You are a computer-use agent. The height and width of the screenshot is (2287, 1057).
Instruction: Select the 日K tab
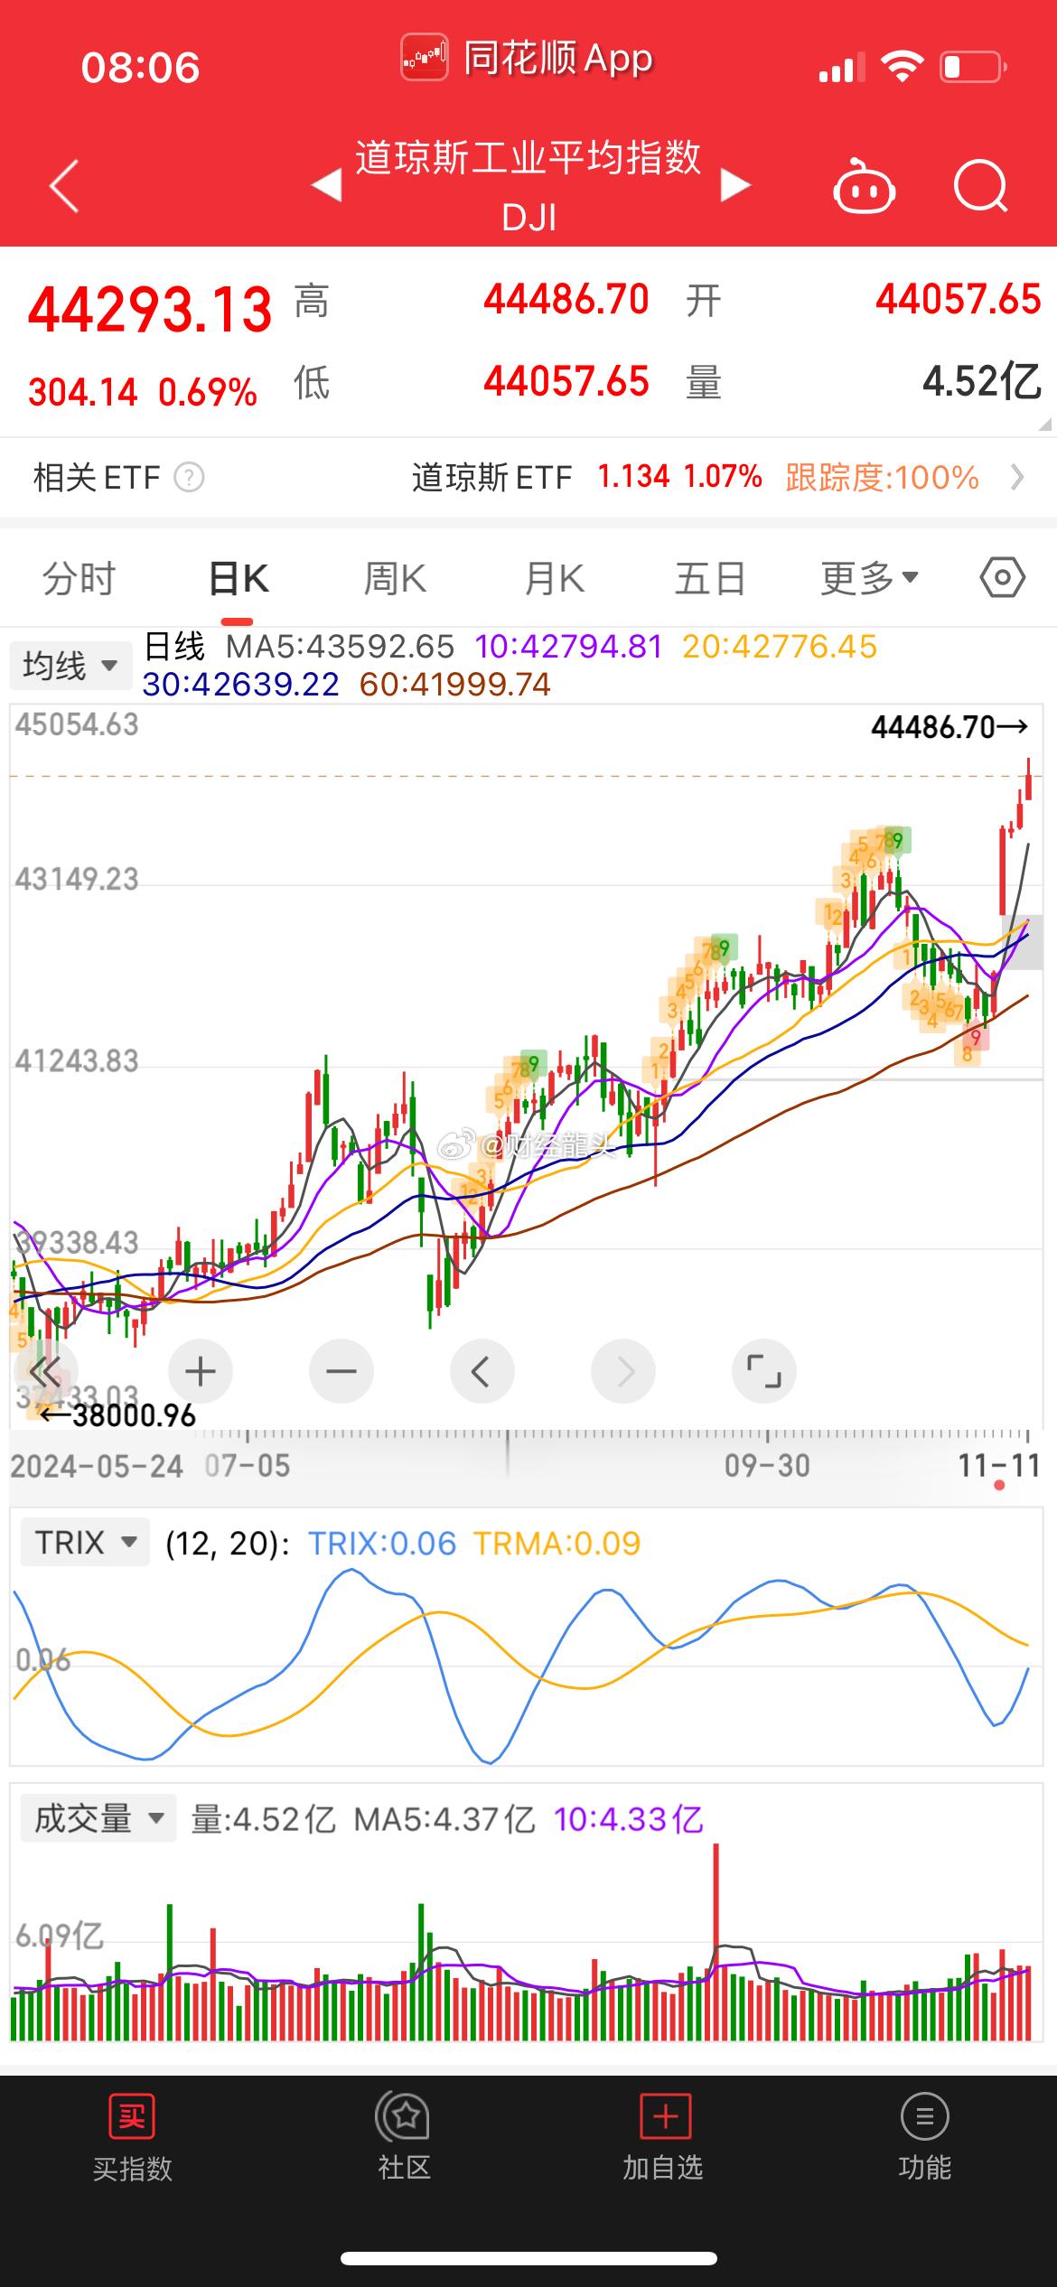(x=239, y=578)
